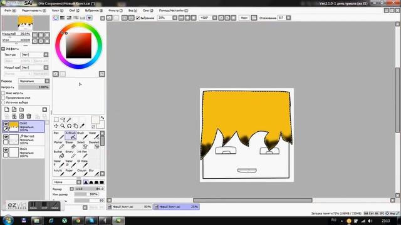Choose the lasso selection tool

click(63, 119)
